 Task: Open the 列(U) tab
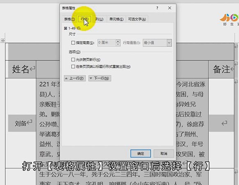(99, 19)
